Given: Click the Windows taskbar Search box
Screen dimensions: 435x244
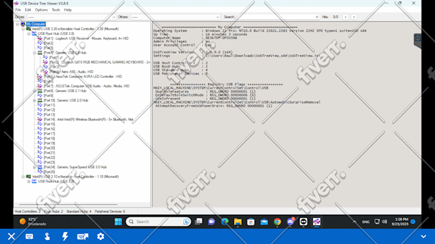Looking at the screenshot, I should 159,222.
